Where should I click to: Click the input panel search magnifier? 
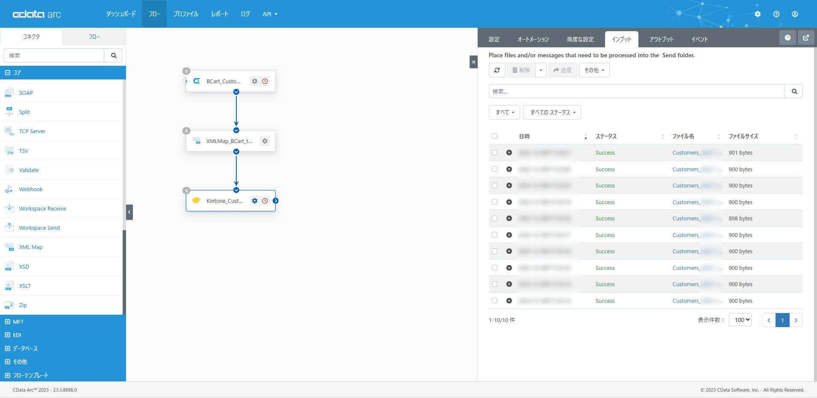(794, 91)
